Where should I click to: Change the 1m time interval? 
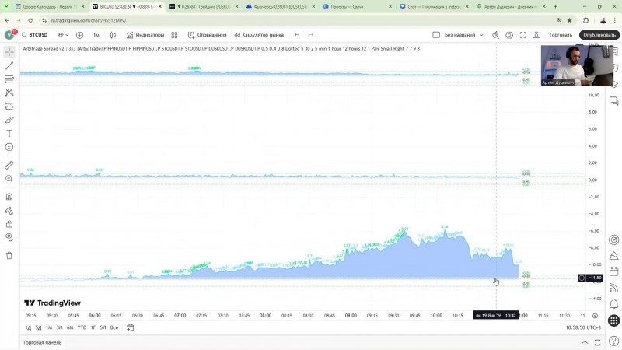pyautogui.click(x=96, y=35)
